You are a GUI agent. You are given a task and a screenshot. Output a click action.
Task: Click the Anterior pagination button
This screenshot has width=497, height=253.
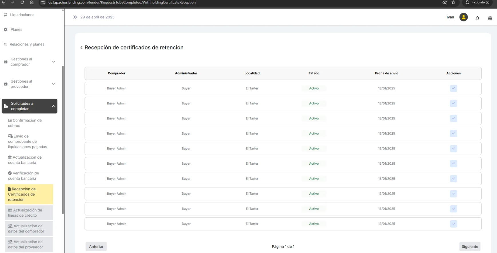(x=96, y=246)
